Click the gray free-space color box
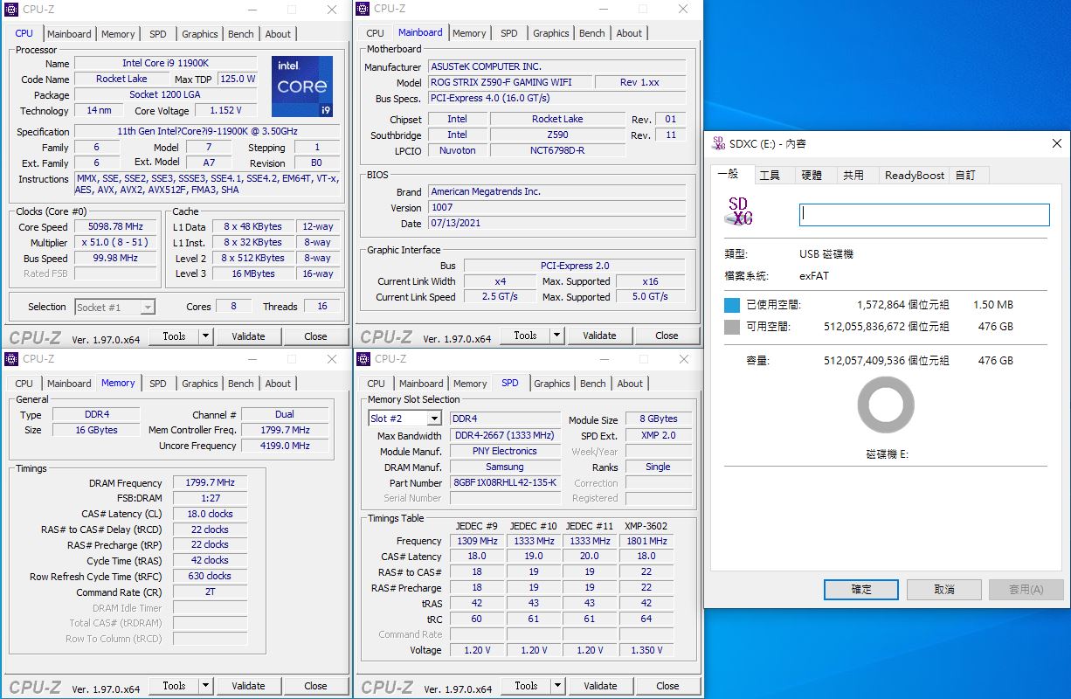Viewport: 1071px width, 699px height. click(x=732, y=327)
